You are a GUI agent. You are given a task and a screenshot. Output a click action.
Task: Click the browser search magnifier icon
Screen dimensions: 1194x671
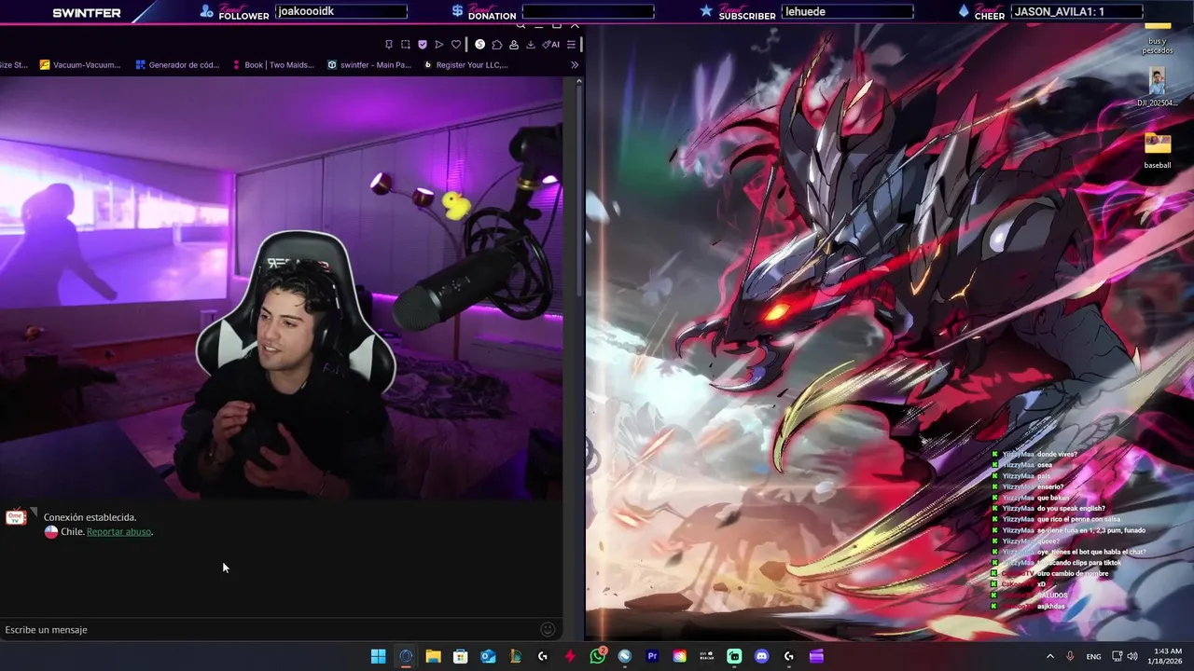(x=521, y=26)
